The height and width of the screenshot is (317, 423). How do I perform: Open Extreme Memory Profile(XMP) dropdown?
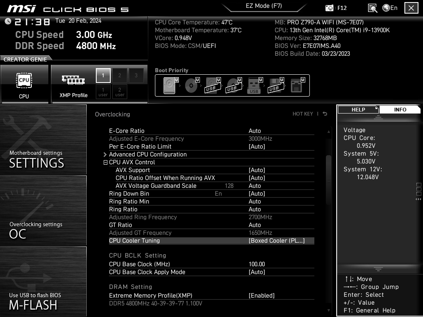point(261,296)
